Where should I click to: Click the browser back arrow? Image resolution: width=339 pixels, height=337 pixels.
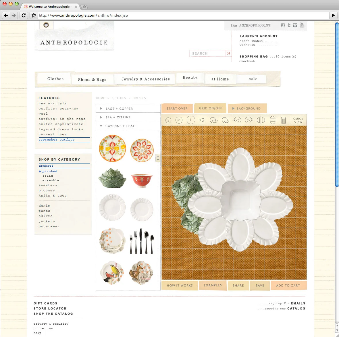click(6, 15)
